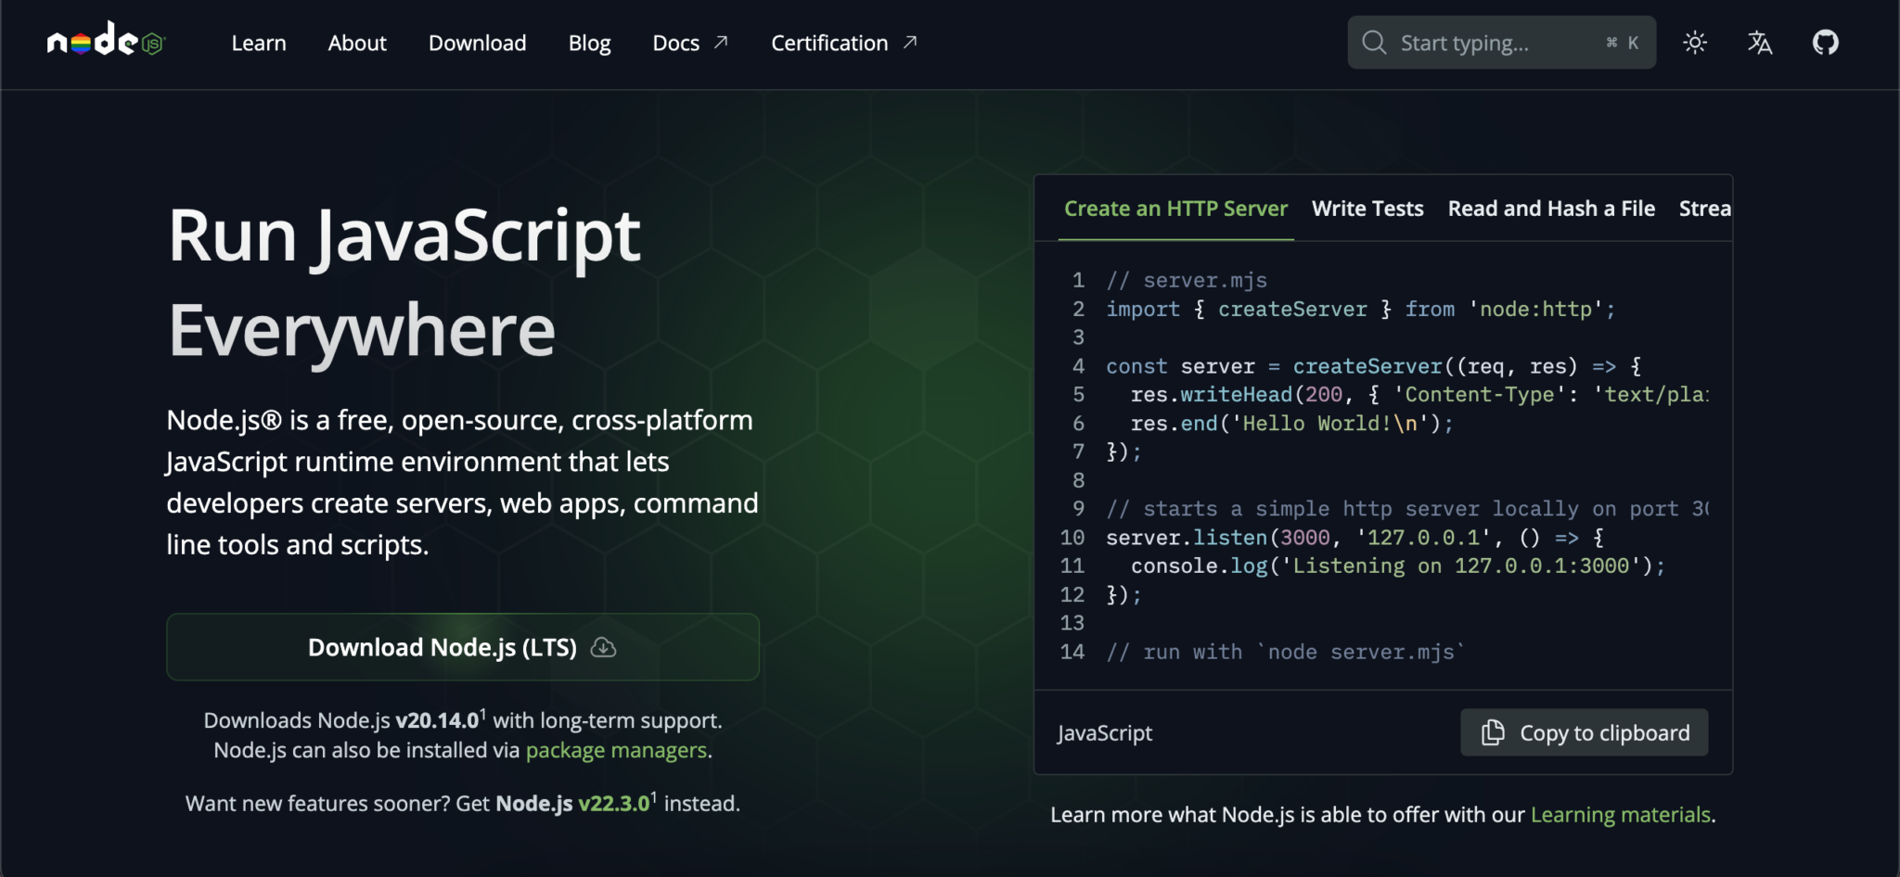
Task: Open the Learning materials link
Action: pos(1620,815)
